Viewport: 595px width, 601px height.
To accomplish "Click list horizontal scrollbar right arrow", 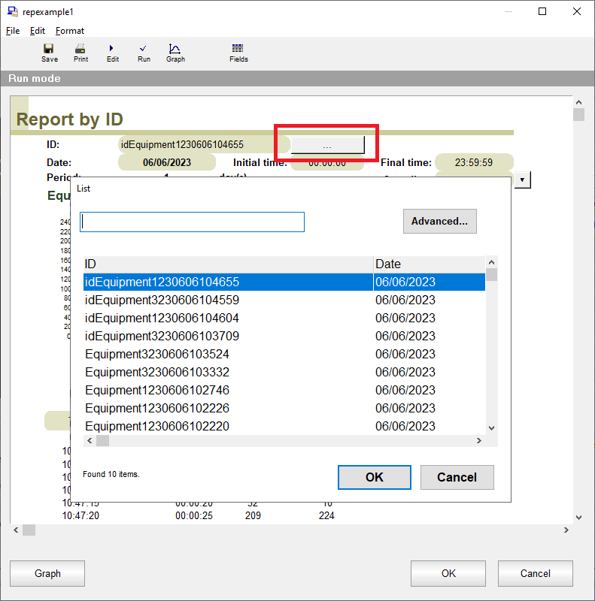I will pos(478,441).
